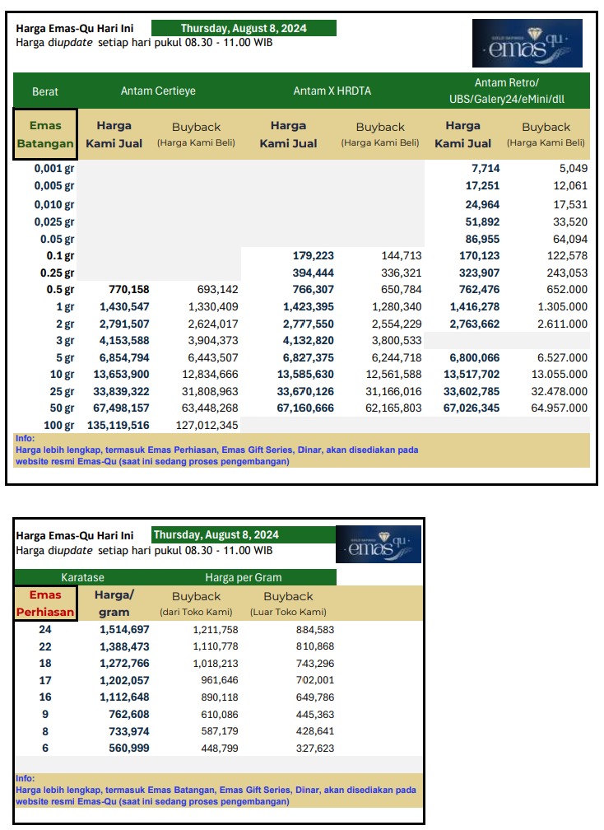Click Buyback (dari Toko Kami) header
The width and height of the screenshot is (604, 830).
pyautogui.click(x=196, y=604)
